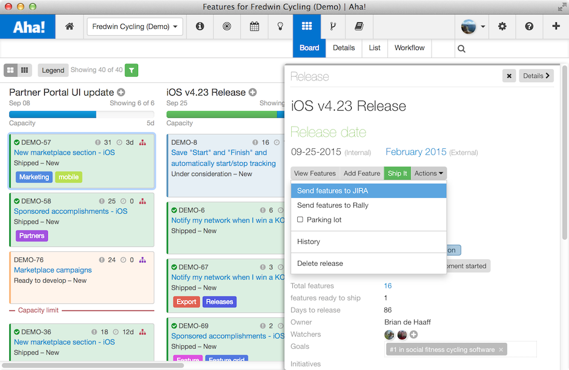Open the Settings gear icon
569x370 pixels.
pos(502,26)
